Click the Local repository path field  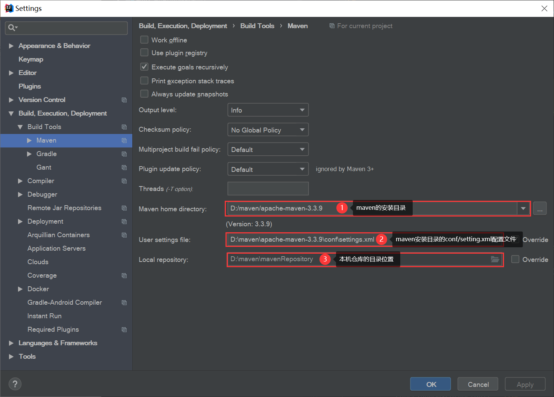click(365, 259)
